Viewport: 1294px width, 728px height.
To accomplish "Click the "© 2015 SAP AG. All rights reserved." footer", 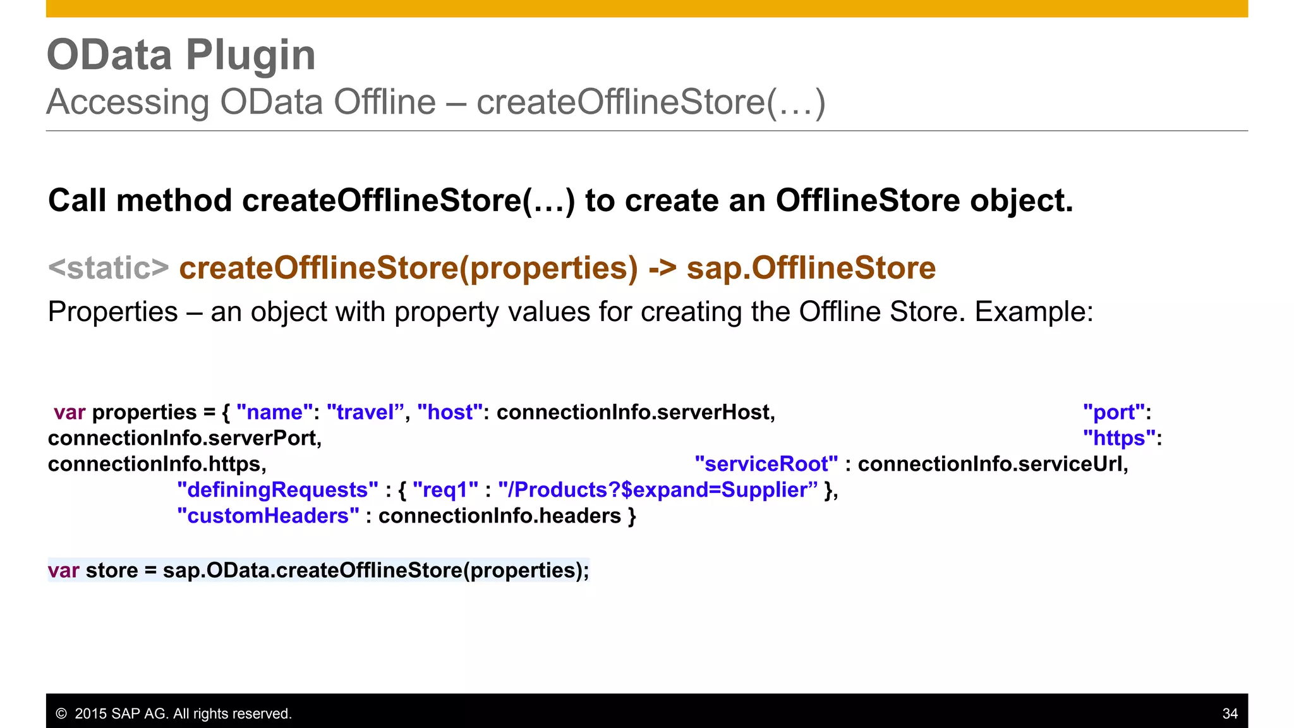I will point(174,713).
